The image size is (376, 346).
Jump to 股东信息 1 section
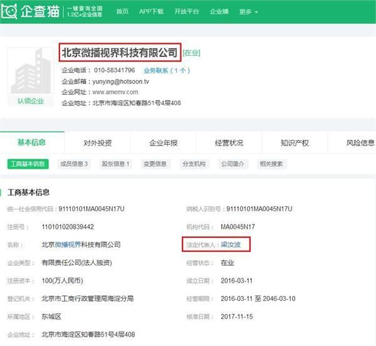click(x=115, y=164)
